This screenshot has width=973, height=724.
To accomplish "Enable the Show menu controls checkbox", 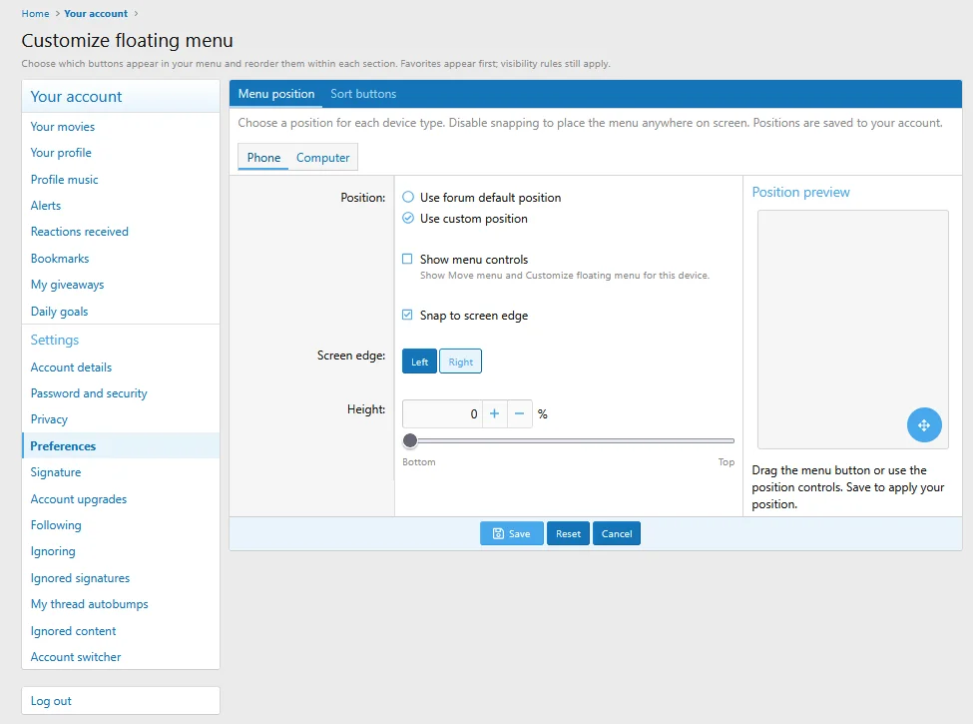I will click(x=407, y=259).
